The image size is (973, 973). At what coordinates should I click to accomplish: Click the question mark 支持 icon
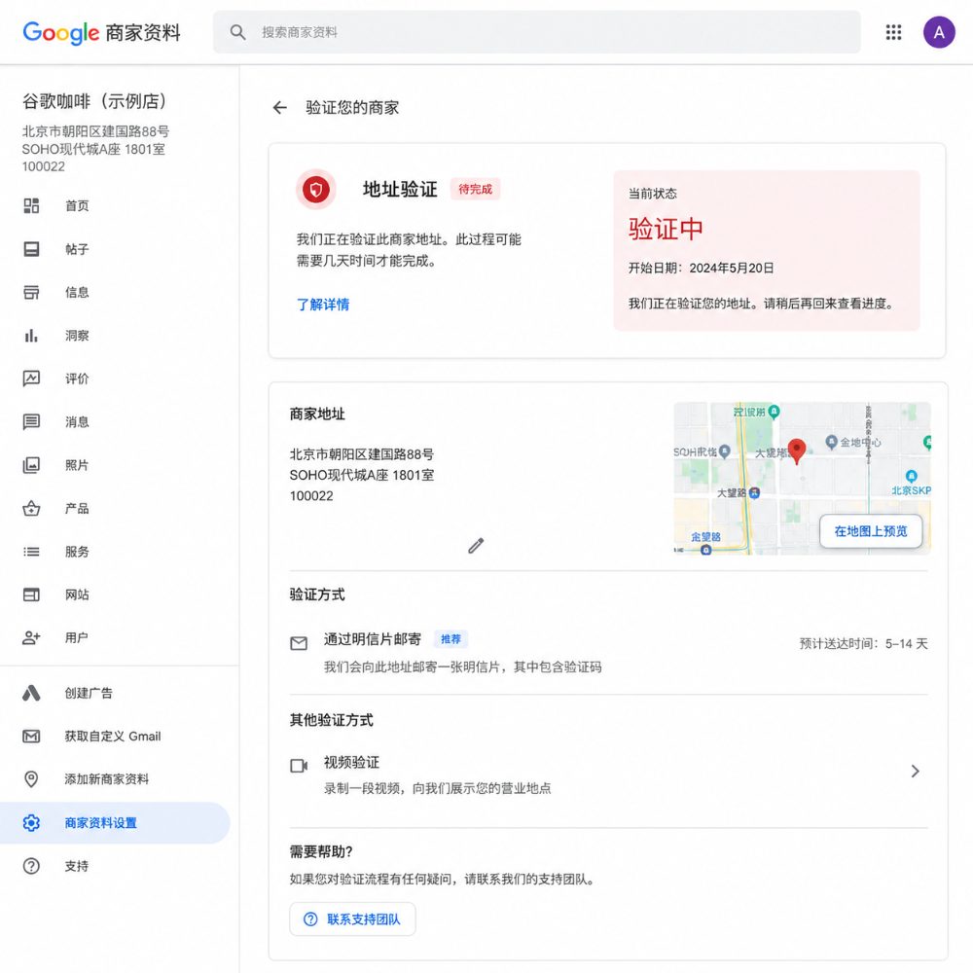click(31, 866)
